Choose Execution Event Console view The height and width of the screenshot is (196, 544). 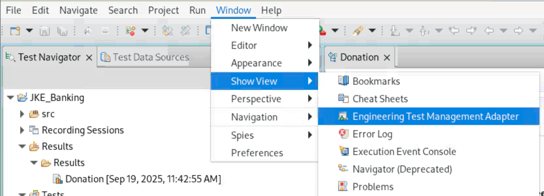404,152
